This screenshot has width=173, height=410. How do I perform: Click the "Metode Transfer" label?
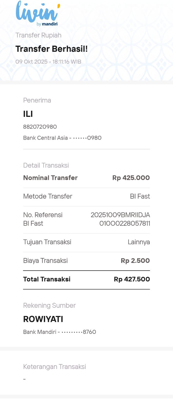[48, 196]
